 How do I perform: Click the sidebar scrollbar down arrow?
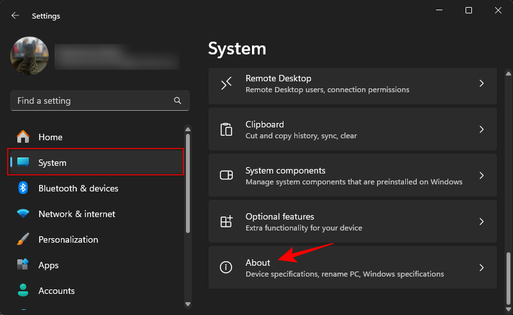click(x=188, y=303)
